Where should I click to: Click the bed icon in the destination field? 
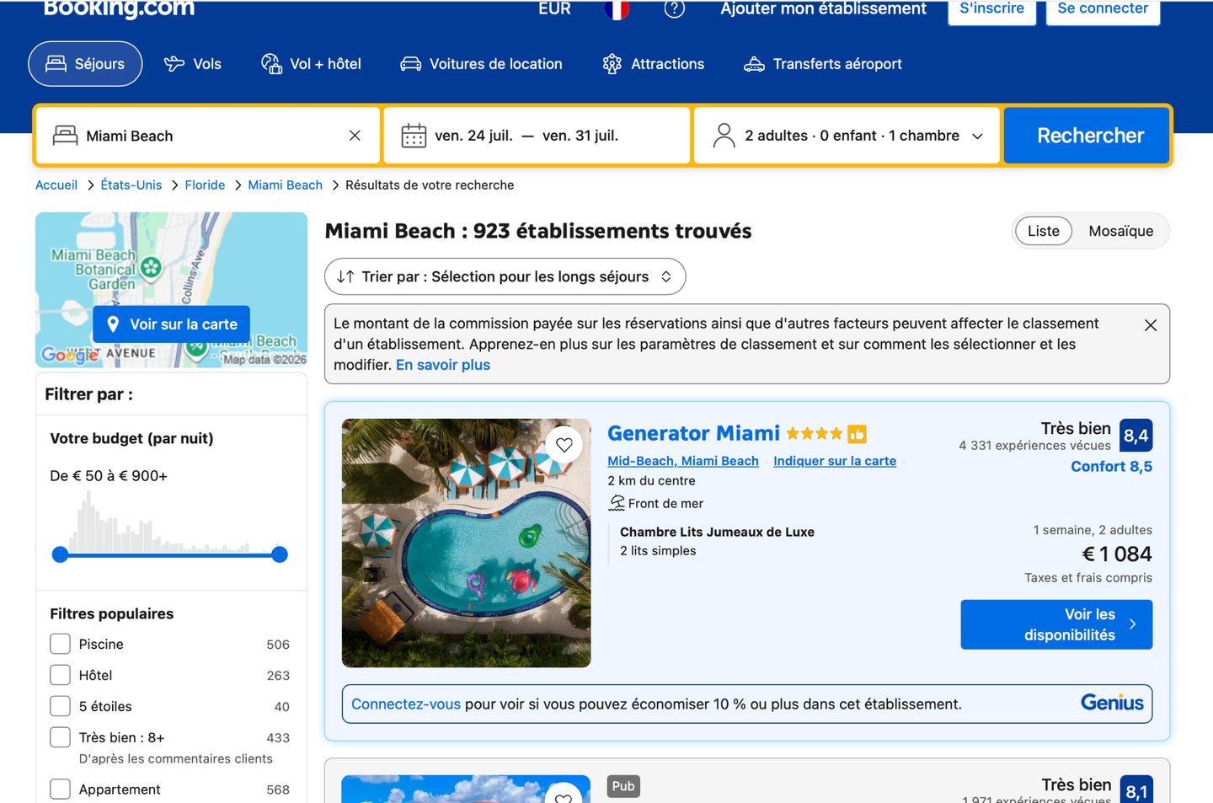click(x=65, y=136)
